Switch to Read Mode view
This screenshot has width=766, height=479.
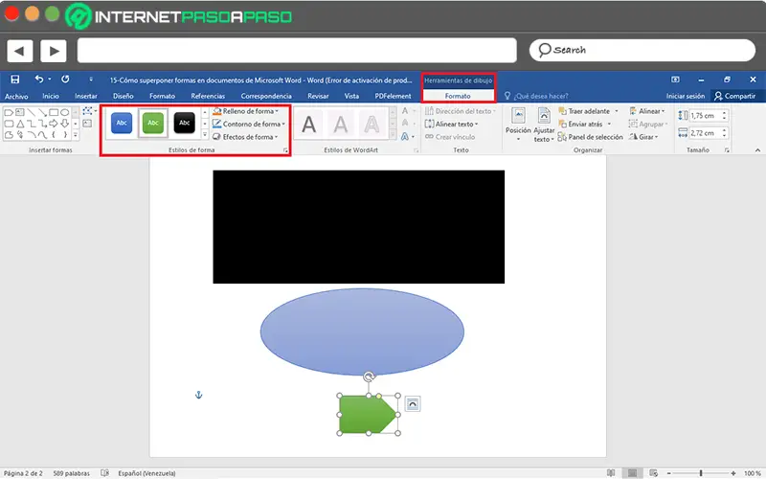611,473
